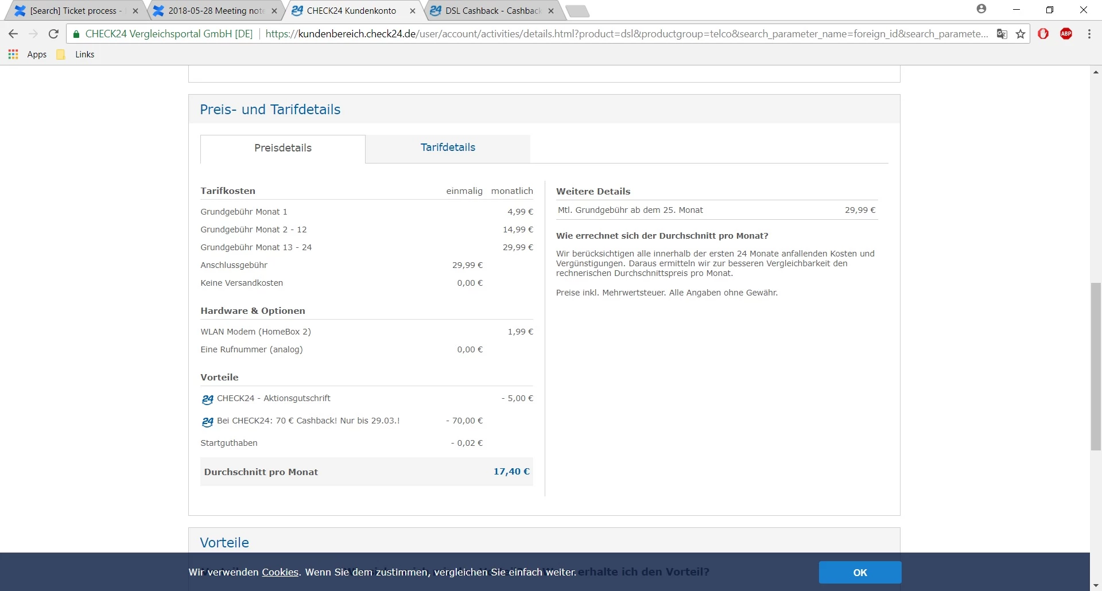
Task: Click the 17,40 € average price
Action: click(x=511, y=472)
